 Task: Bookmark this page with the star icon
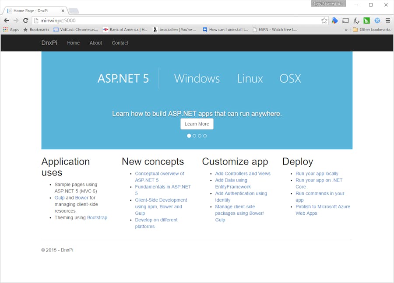(x=324, y=20)
